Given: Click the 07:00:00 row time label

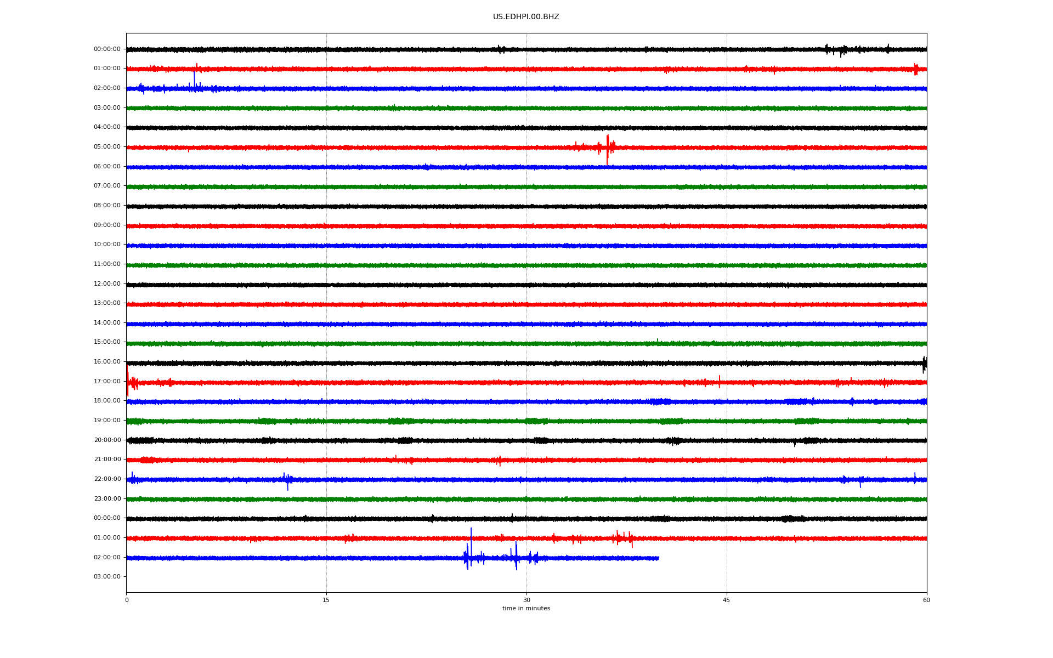Looking at the screenshot, I should (107, 186).
